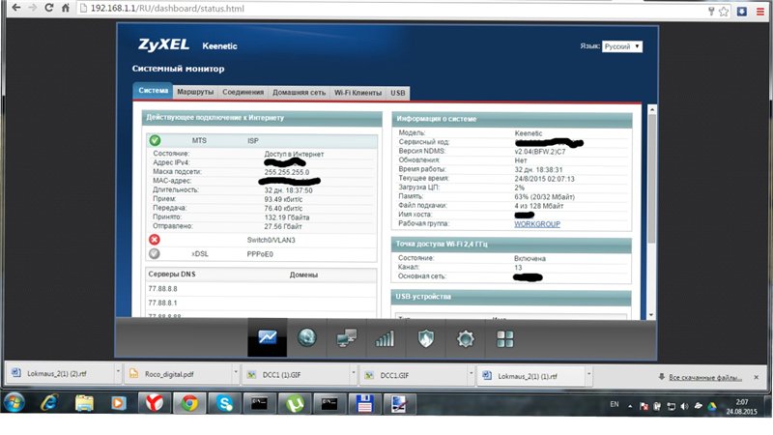
Task: Open the Windows Start button
Action: click(14, 403)
